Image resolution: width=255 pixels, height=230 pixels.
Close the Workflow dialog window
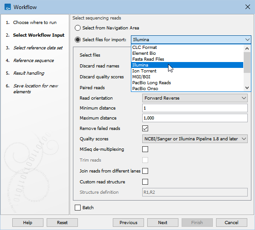[x=247, y=7]
